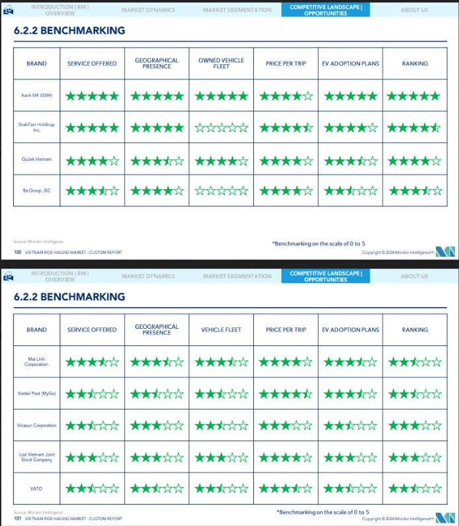Image resolution: width=459 pixels, height=526 pixels.
Task: Open Market Segmentation tab on page 101
Action: [237, 276]
